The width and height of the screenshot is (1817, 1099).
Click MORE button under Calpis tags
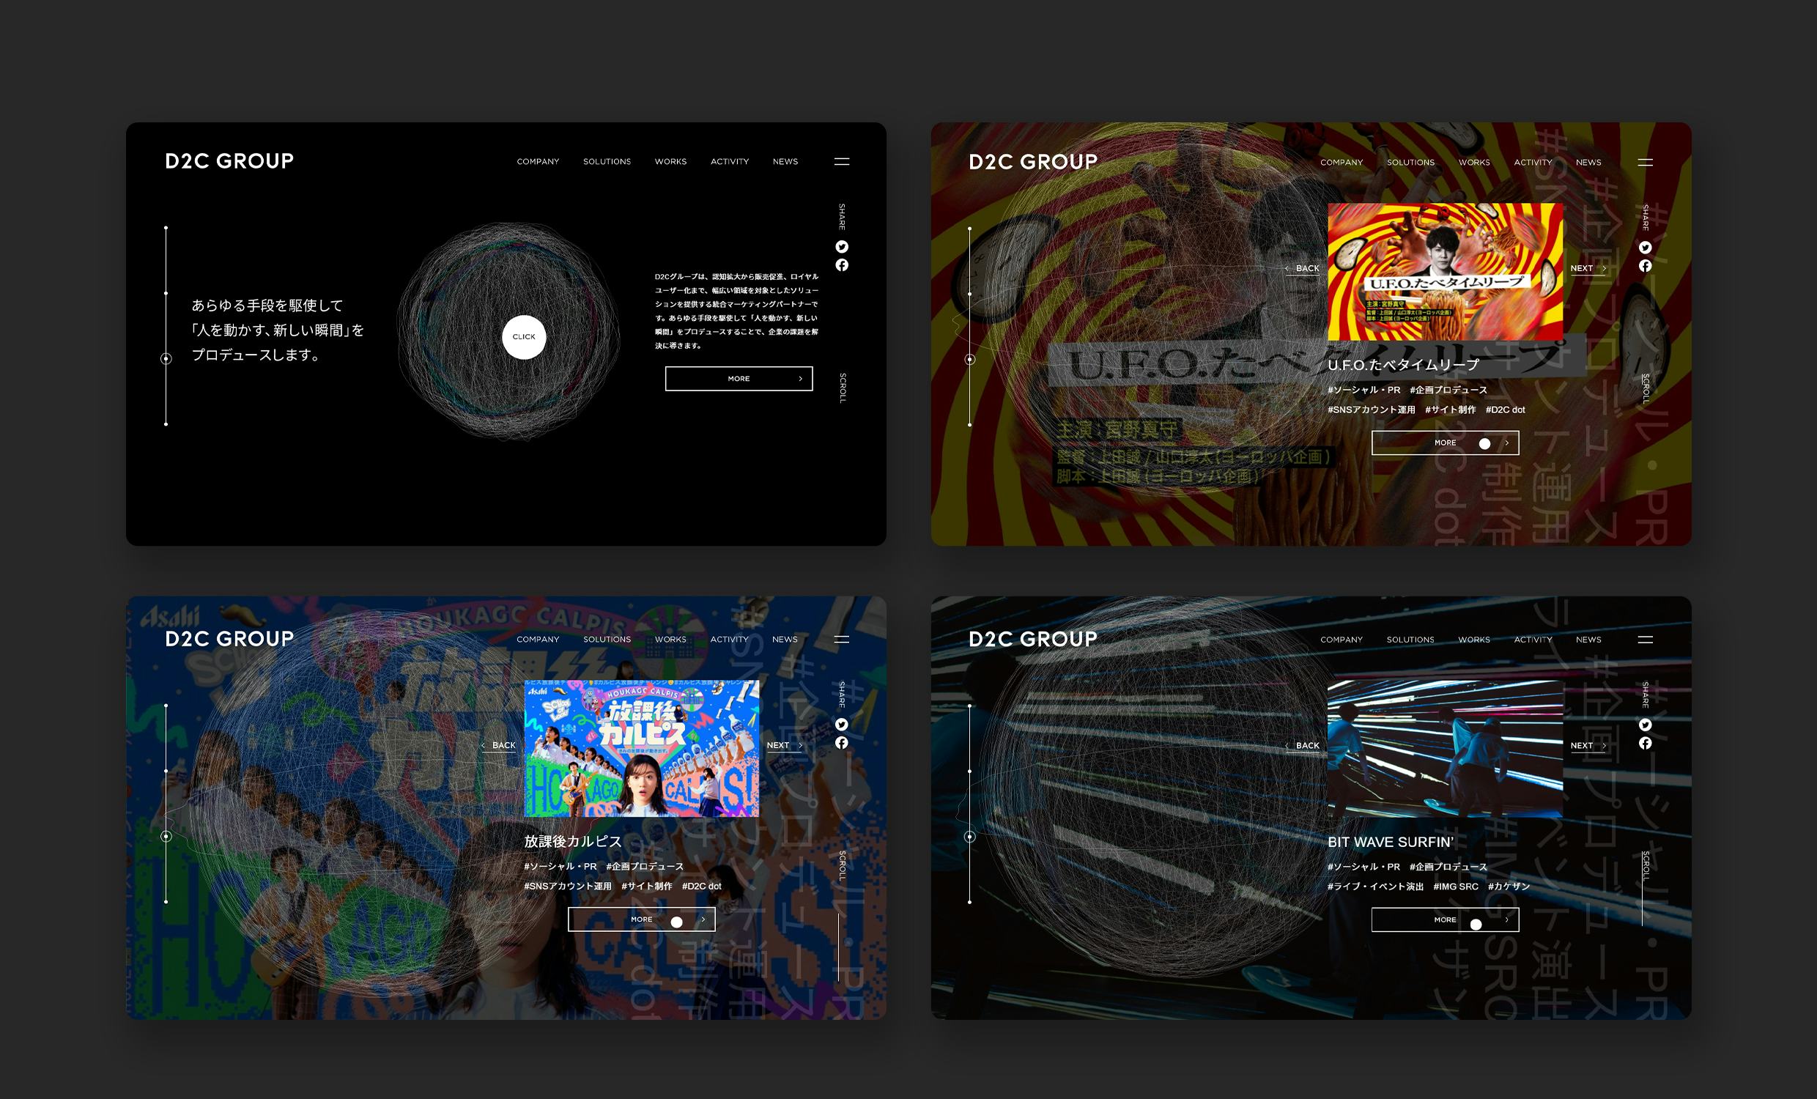coord(642,919)
